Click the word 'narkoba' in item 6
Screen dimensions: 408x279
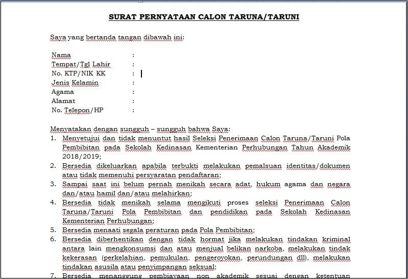tap(269, 248)
